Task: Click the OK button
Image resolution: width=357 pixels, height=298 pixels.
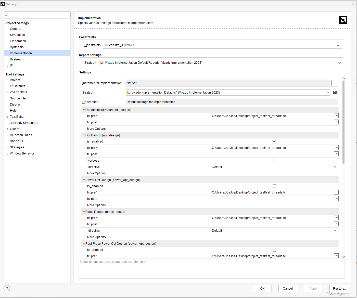Action: click(x=262, y=289)
